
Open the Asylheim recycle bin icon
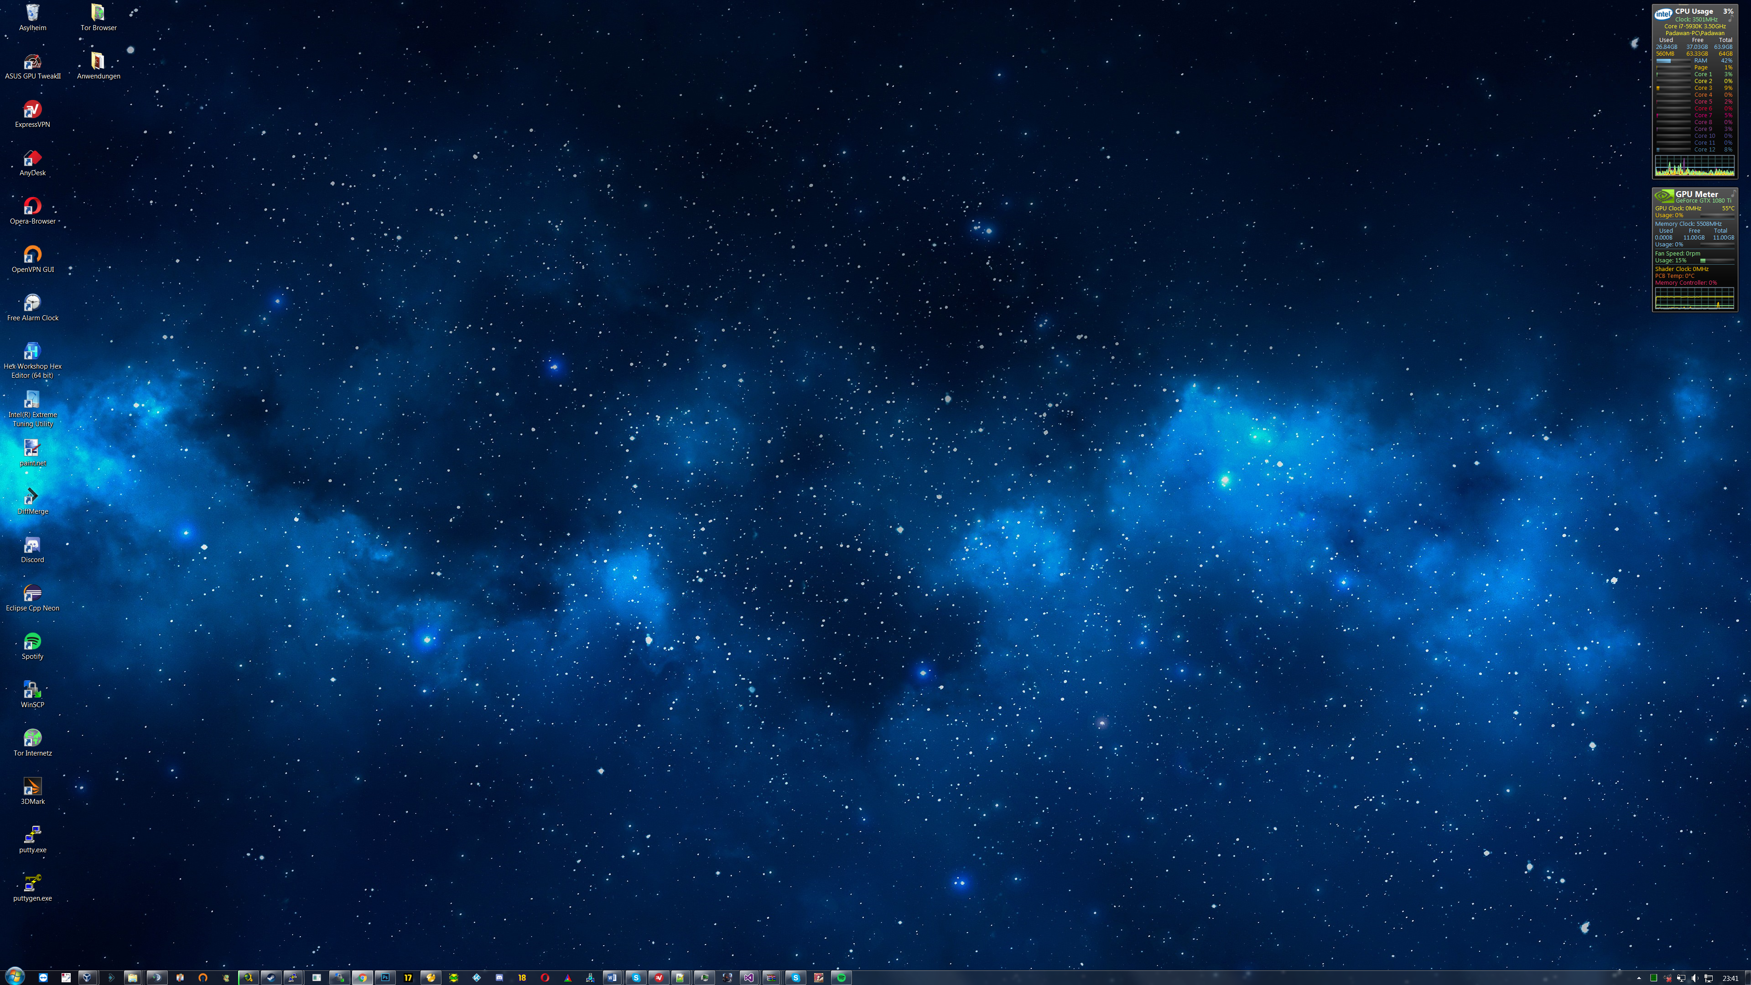[x=32, y=17]
